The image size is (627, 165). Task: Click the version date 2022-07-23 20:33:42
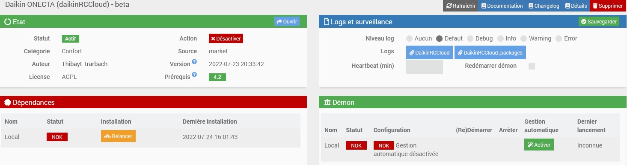coord(236,64)
